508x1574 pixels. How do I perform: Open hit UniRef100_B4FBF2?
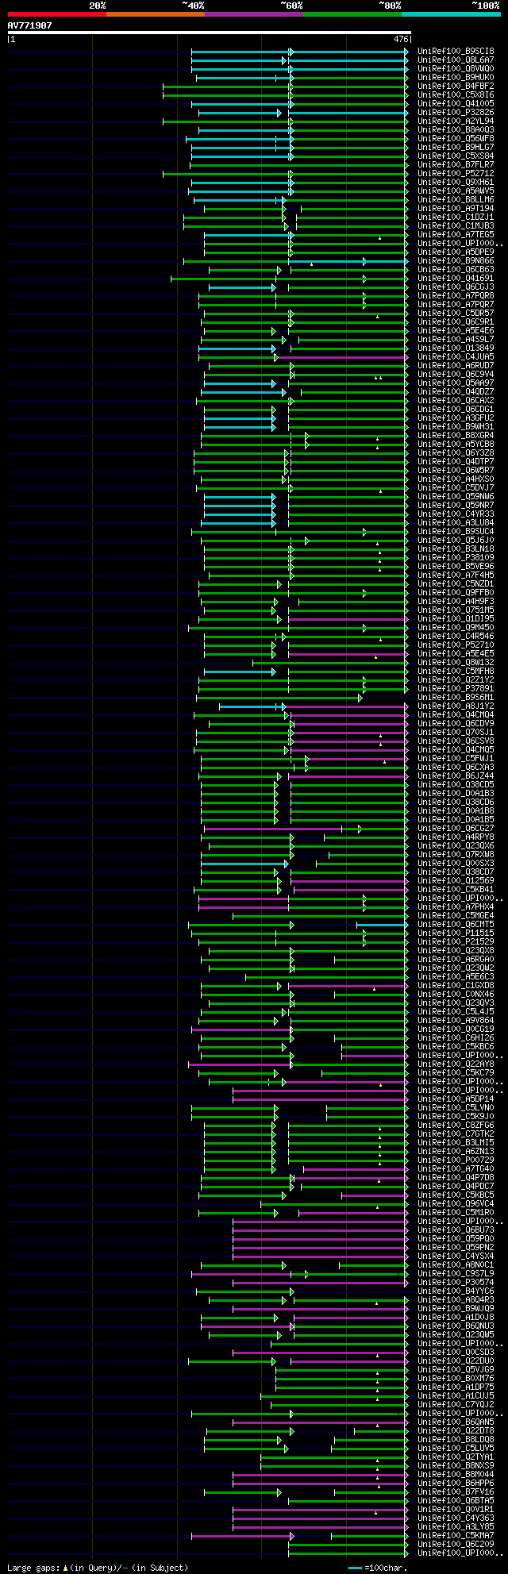click(456, 86)
